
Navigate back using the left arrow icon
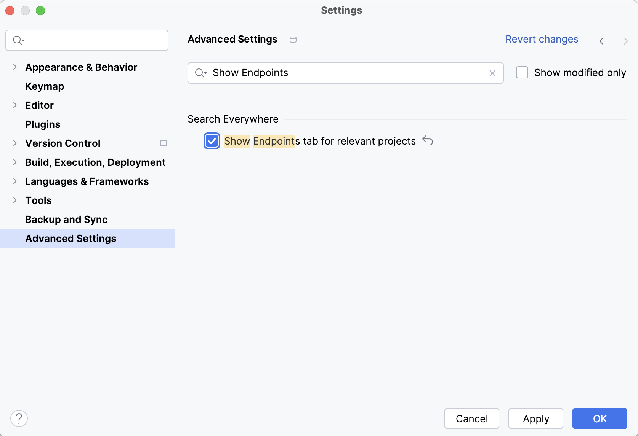tap(603, 41)
